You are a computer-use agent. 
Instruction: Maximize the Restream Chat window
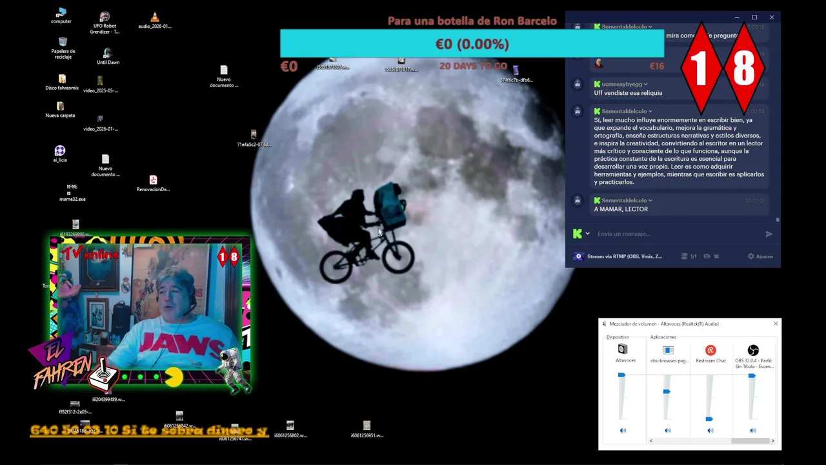coord(754,17)
